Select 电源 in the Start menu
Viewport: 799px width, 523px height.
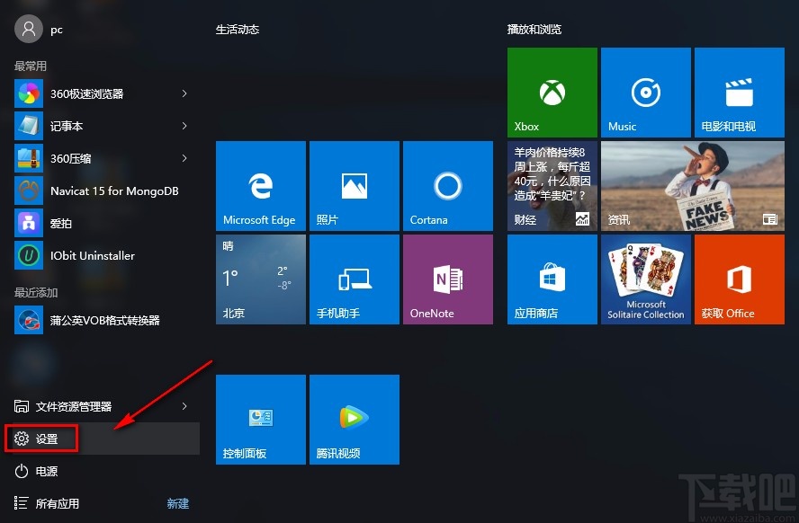point(47,471)
